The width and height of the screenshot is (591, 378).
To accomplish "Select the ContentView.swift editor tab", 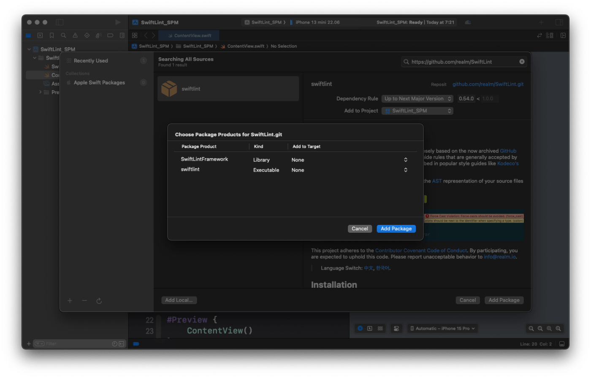I will 189,35.
